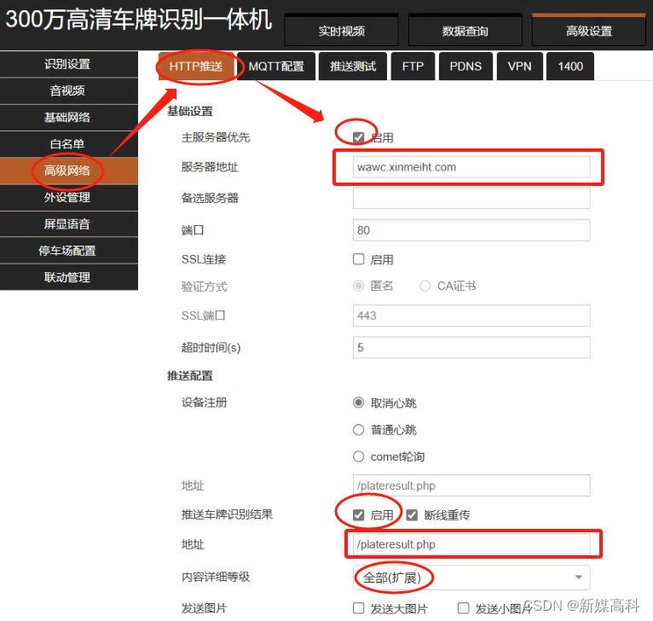
Task: Check the 发送小图片 checkbox
Action: [x=464, y=608]
